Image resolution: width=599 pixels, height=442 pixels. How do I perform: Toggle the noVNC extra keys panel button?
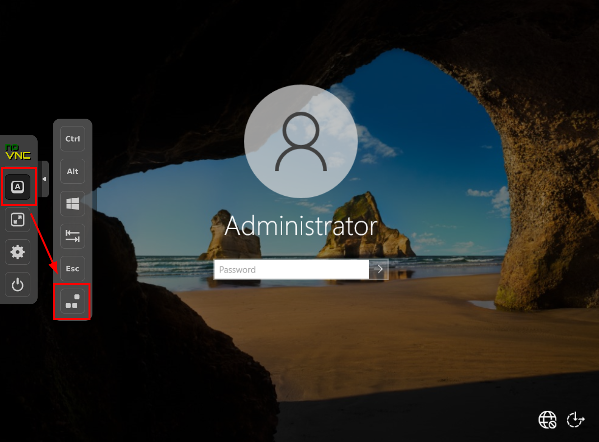tap(18, 187)
